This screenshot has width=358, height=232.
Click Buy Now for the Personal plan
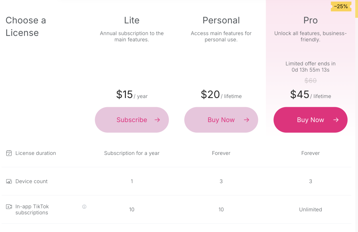click(x=221, y=120)
